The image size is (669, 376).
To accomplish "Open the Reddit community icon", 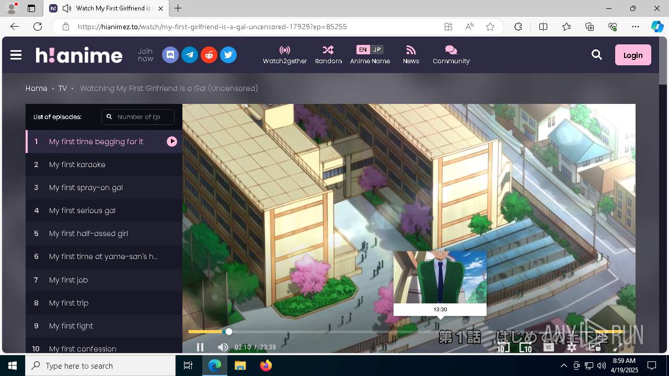I will point(209,55).
